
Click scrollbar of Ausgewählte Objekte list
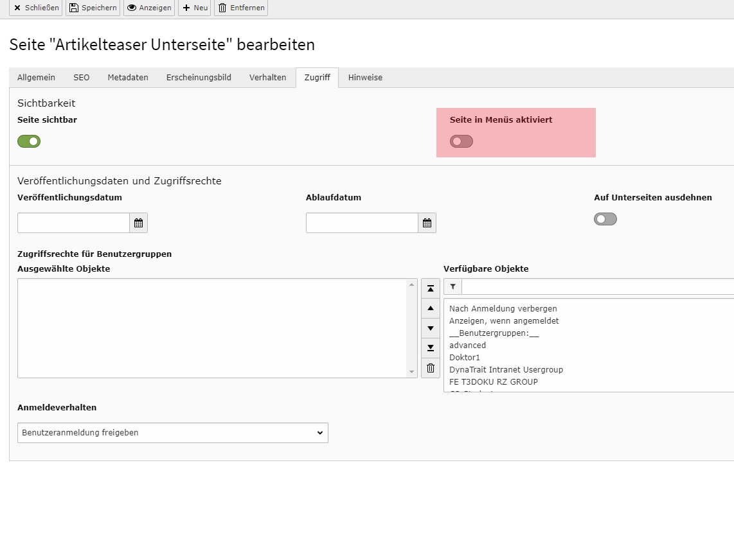tap(412, 328)
